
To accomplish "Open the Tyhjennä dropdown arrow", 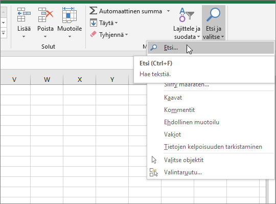I will coord(127,35).
